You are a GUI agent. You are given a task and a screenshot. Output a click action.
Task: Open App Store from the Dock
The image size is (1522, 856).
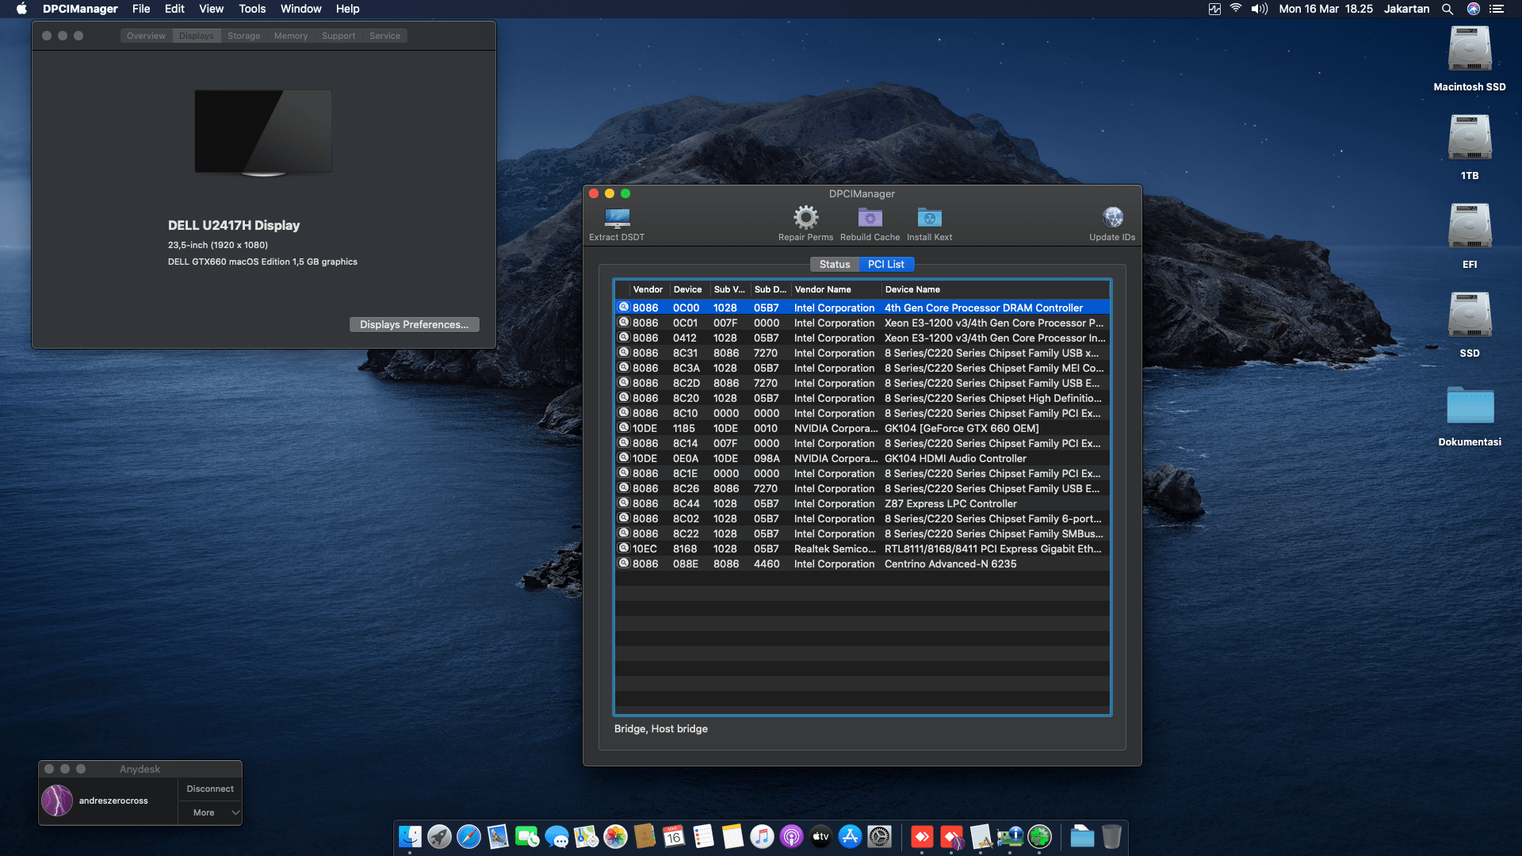click(850, 836)
